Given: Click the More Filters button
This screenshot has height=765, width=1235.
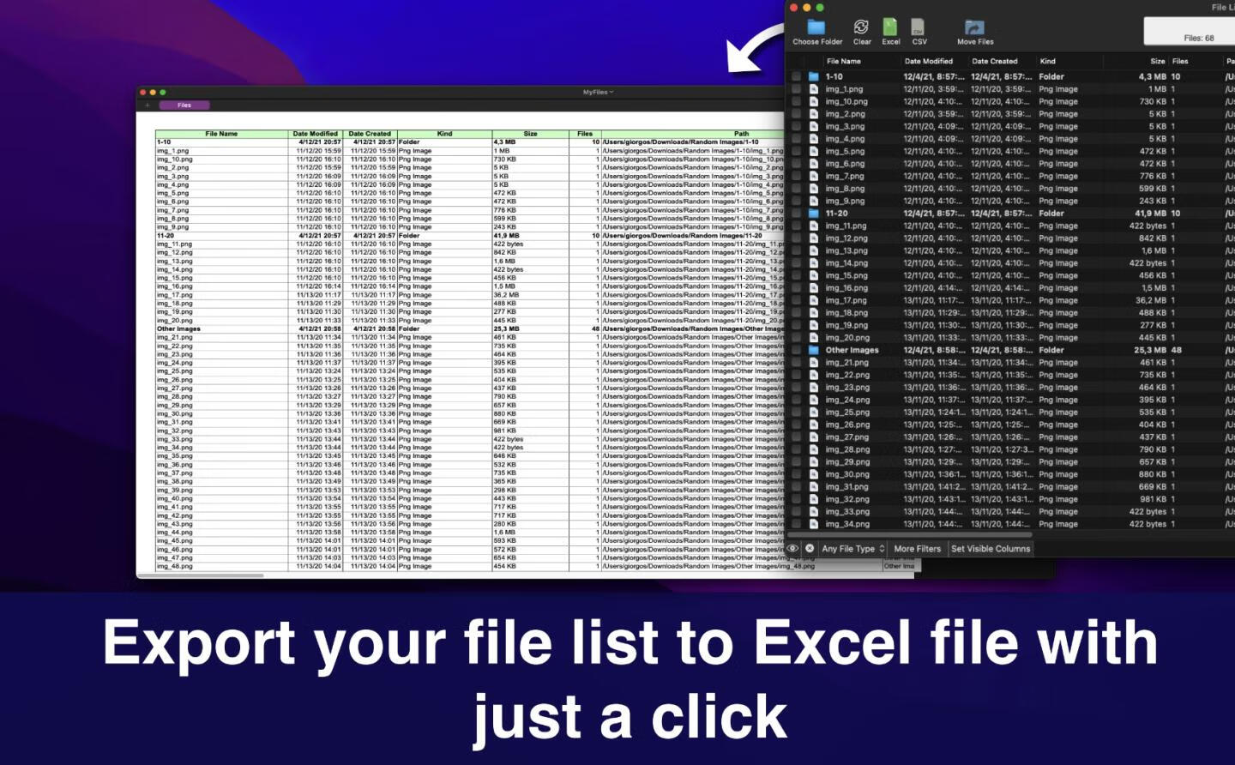Looking at the screenshot, I should (x=917, y=549).
